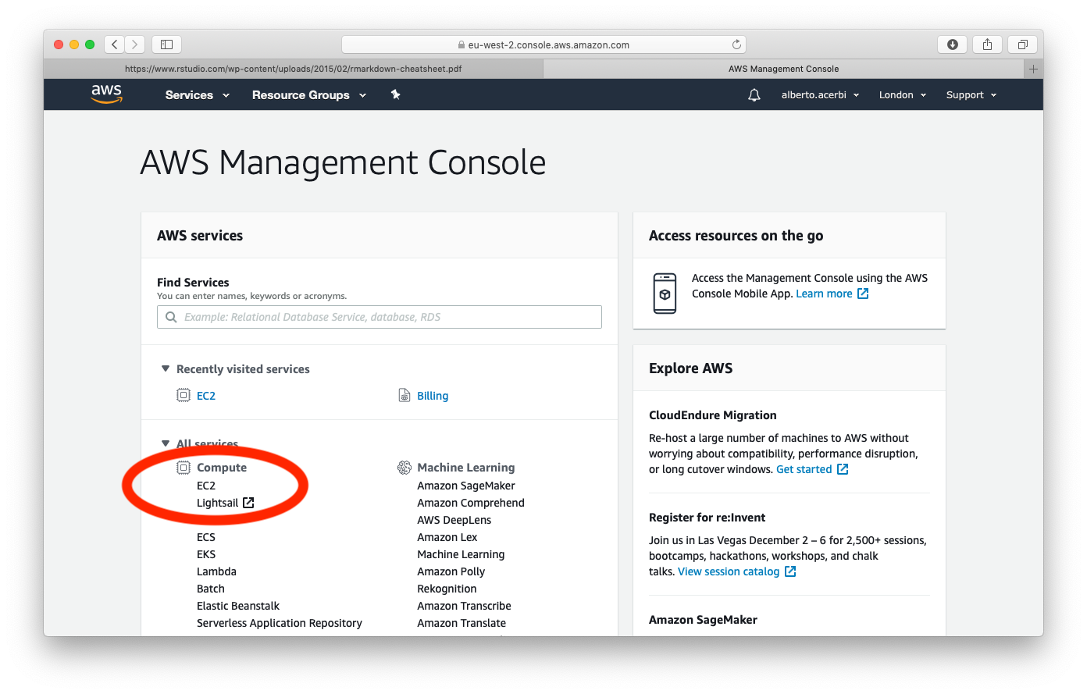Click external link icon beside View session catalog
Screen dimensions: 1087x694
pos(790,571)
